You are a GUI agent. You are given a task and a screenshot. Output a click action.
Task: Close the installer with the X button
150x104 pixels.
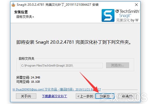[136, 5]
